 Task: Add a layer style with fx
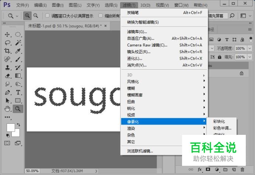200,169
